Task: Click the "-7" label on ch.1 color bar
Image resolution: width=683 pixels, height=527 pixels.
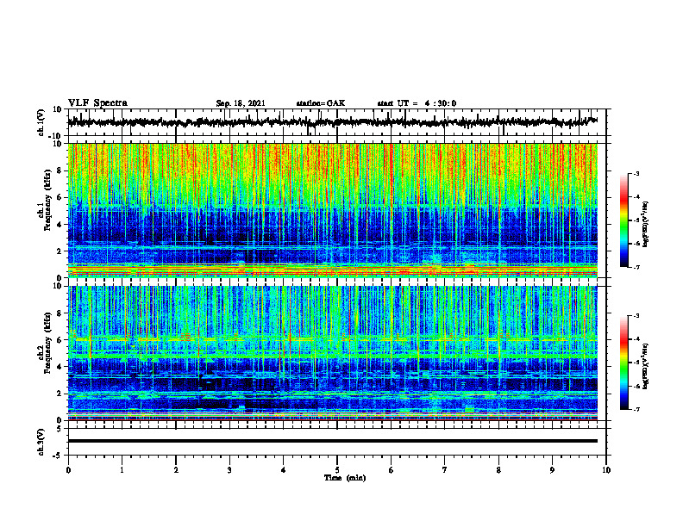Action: (636, 267)
